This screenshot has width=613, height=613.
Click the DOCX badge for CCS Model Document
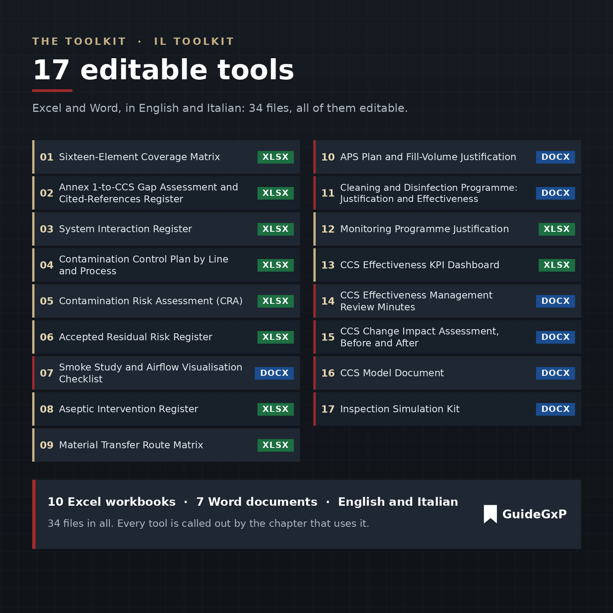click(555, 373)
